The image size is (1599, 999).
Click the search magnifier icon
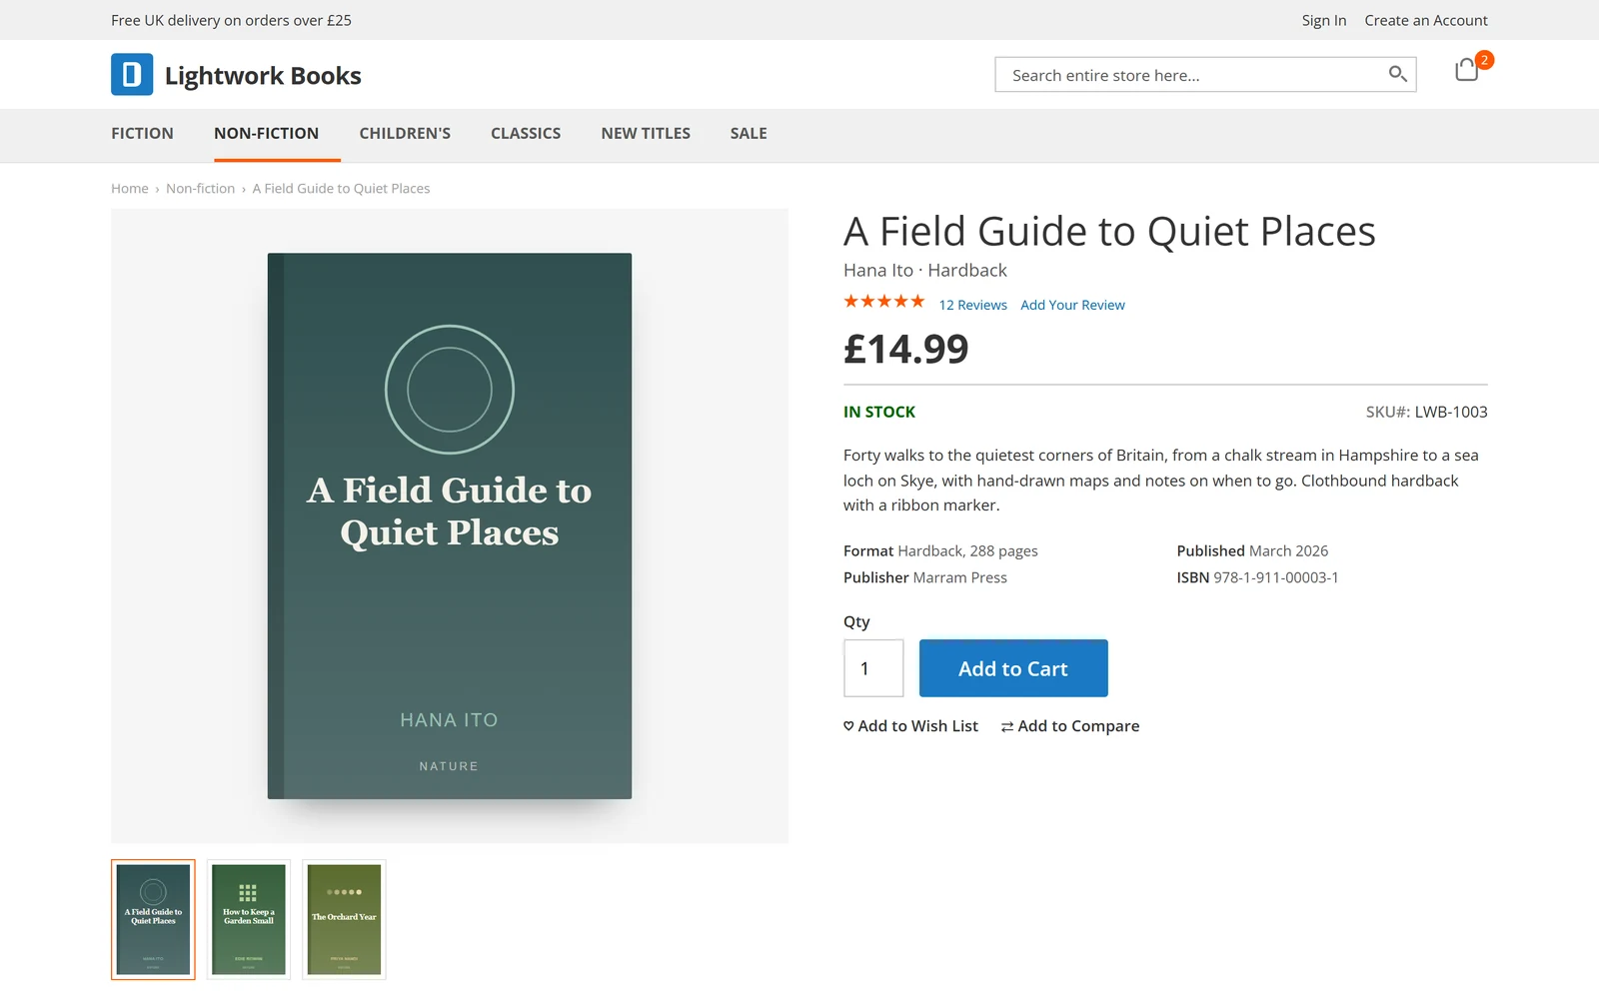pos(1397,74)
